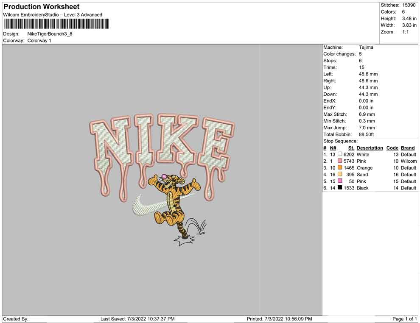The height and width of the screenshot is (323, 420).
Task: Click the Stitches value '15390'
Action: click(409, 5)
